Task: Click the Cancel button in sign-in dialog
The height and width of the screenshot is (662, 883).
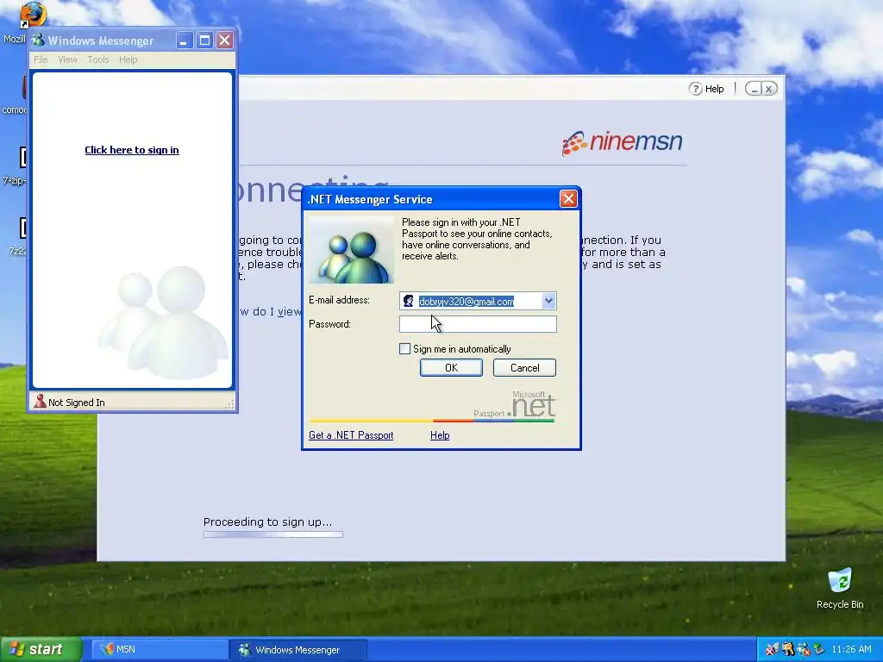Action: coord(524,367)
